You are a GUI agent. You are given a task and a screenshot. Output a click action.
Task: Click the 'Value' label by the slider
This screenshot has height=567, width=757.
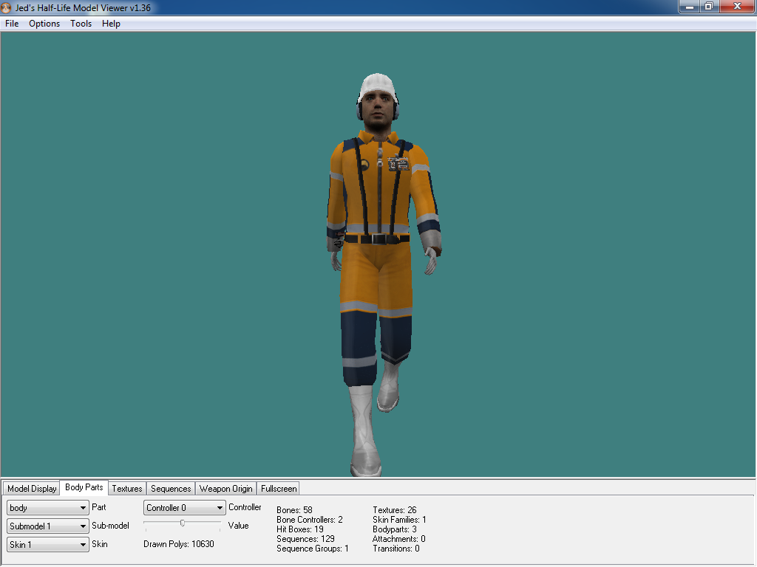click(239, 526)
